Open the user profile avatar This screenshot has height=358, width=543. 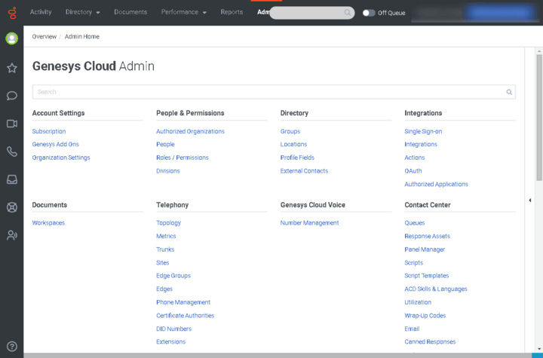tap(12, 38)
